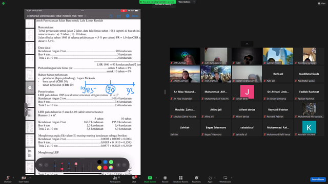Select the blue pen markup tool
Viewport: 328px width, 184px height.
55,166
